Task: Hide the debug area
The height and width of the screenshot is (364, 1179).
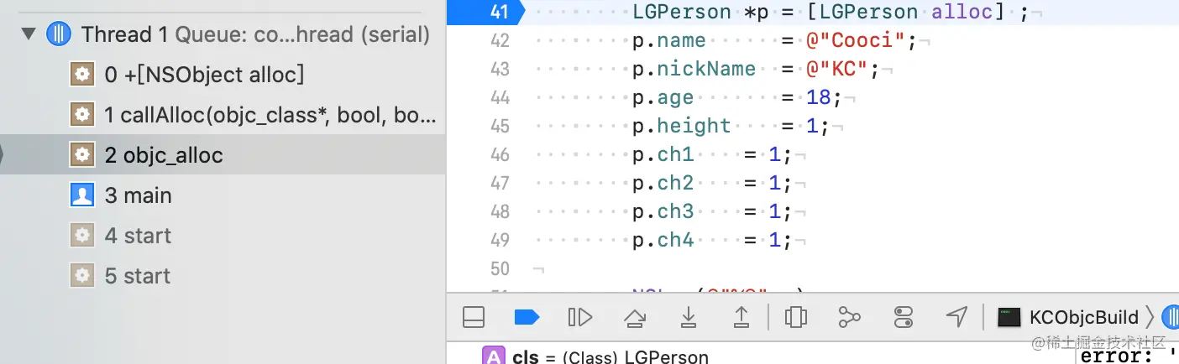Action: click(474, 317)
